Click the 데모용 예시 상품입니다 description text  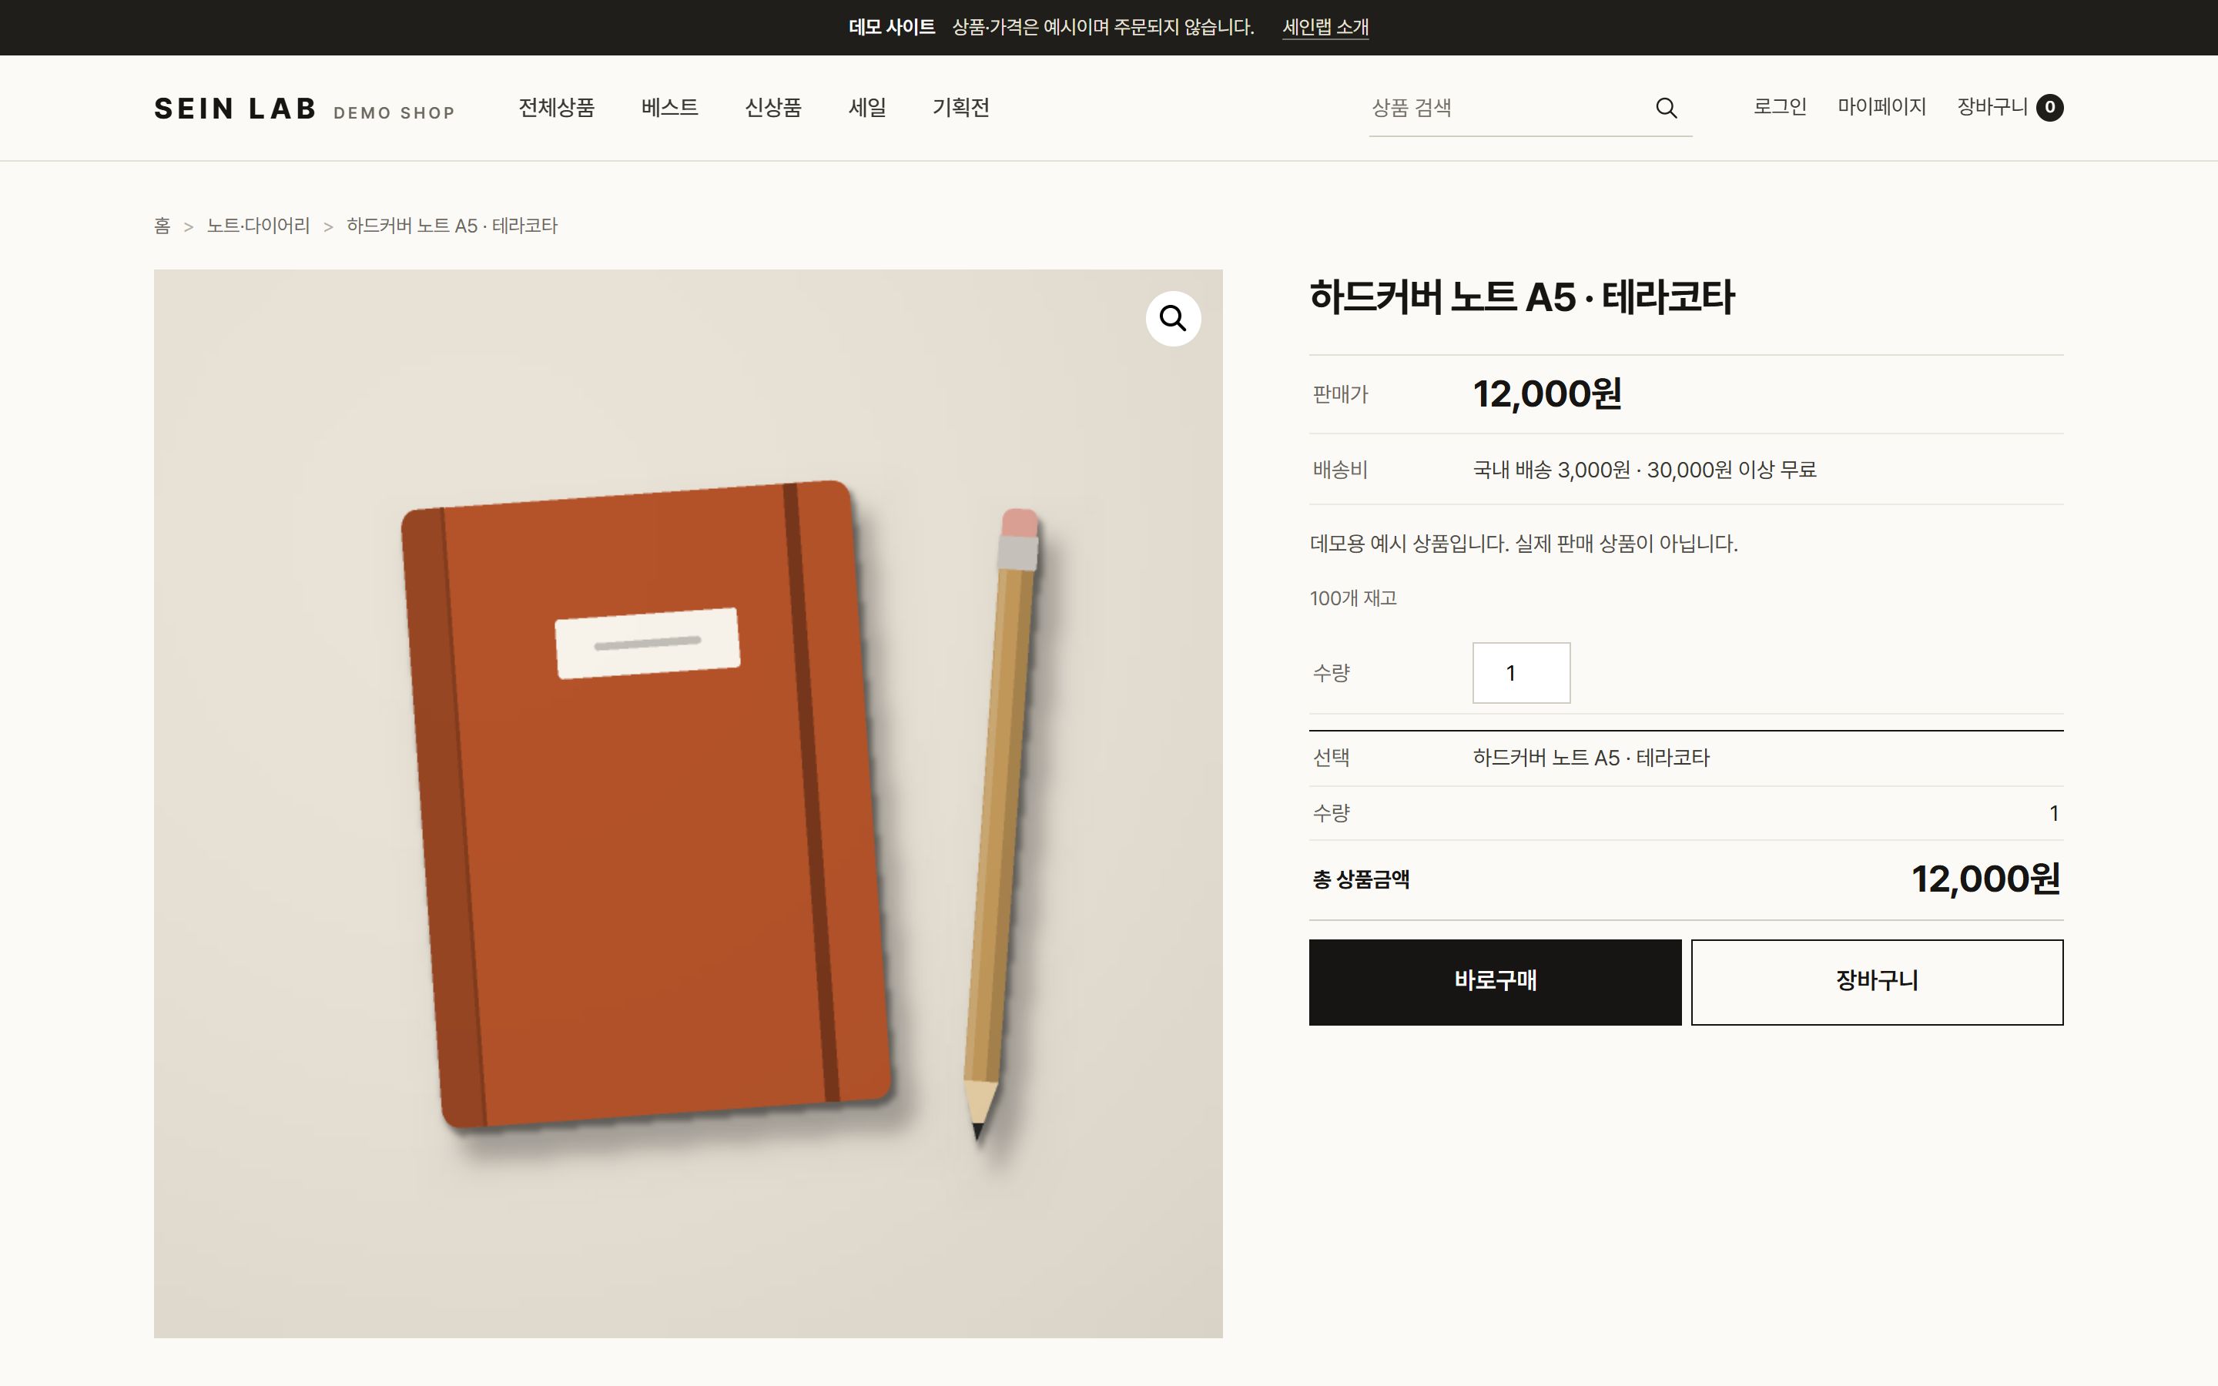coord(1523,544)
